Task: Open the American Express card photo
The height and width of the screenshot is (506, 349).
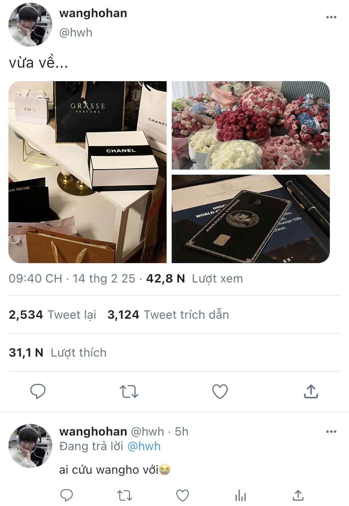Action: (x=251, y=219)
